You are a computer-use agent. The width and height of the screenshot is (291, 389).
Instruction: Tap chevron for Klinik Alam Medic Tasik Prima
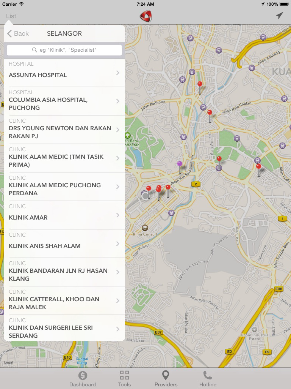pyautogui.click(x=118, y=158)
